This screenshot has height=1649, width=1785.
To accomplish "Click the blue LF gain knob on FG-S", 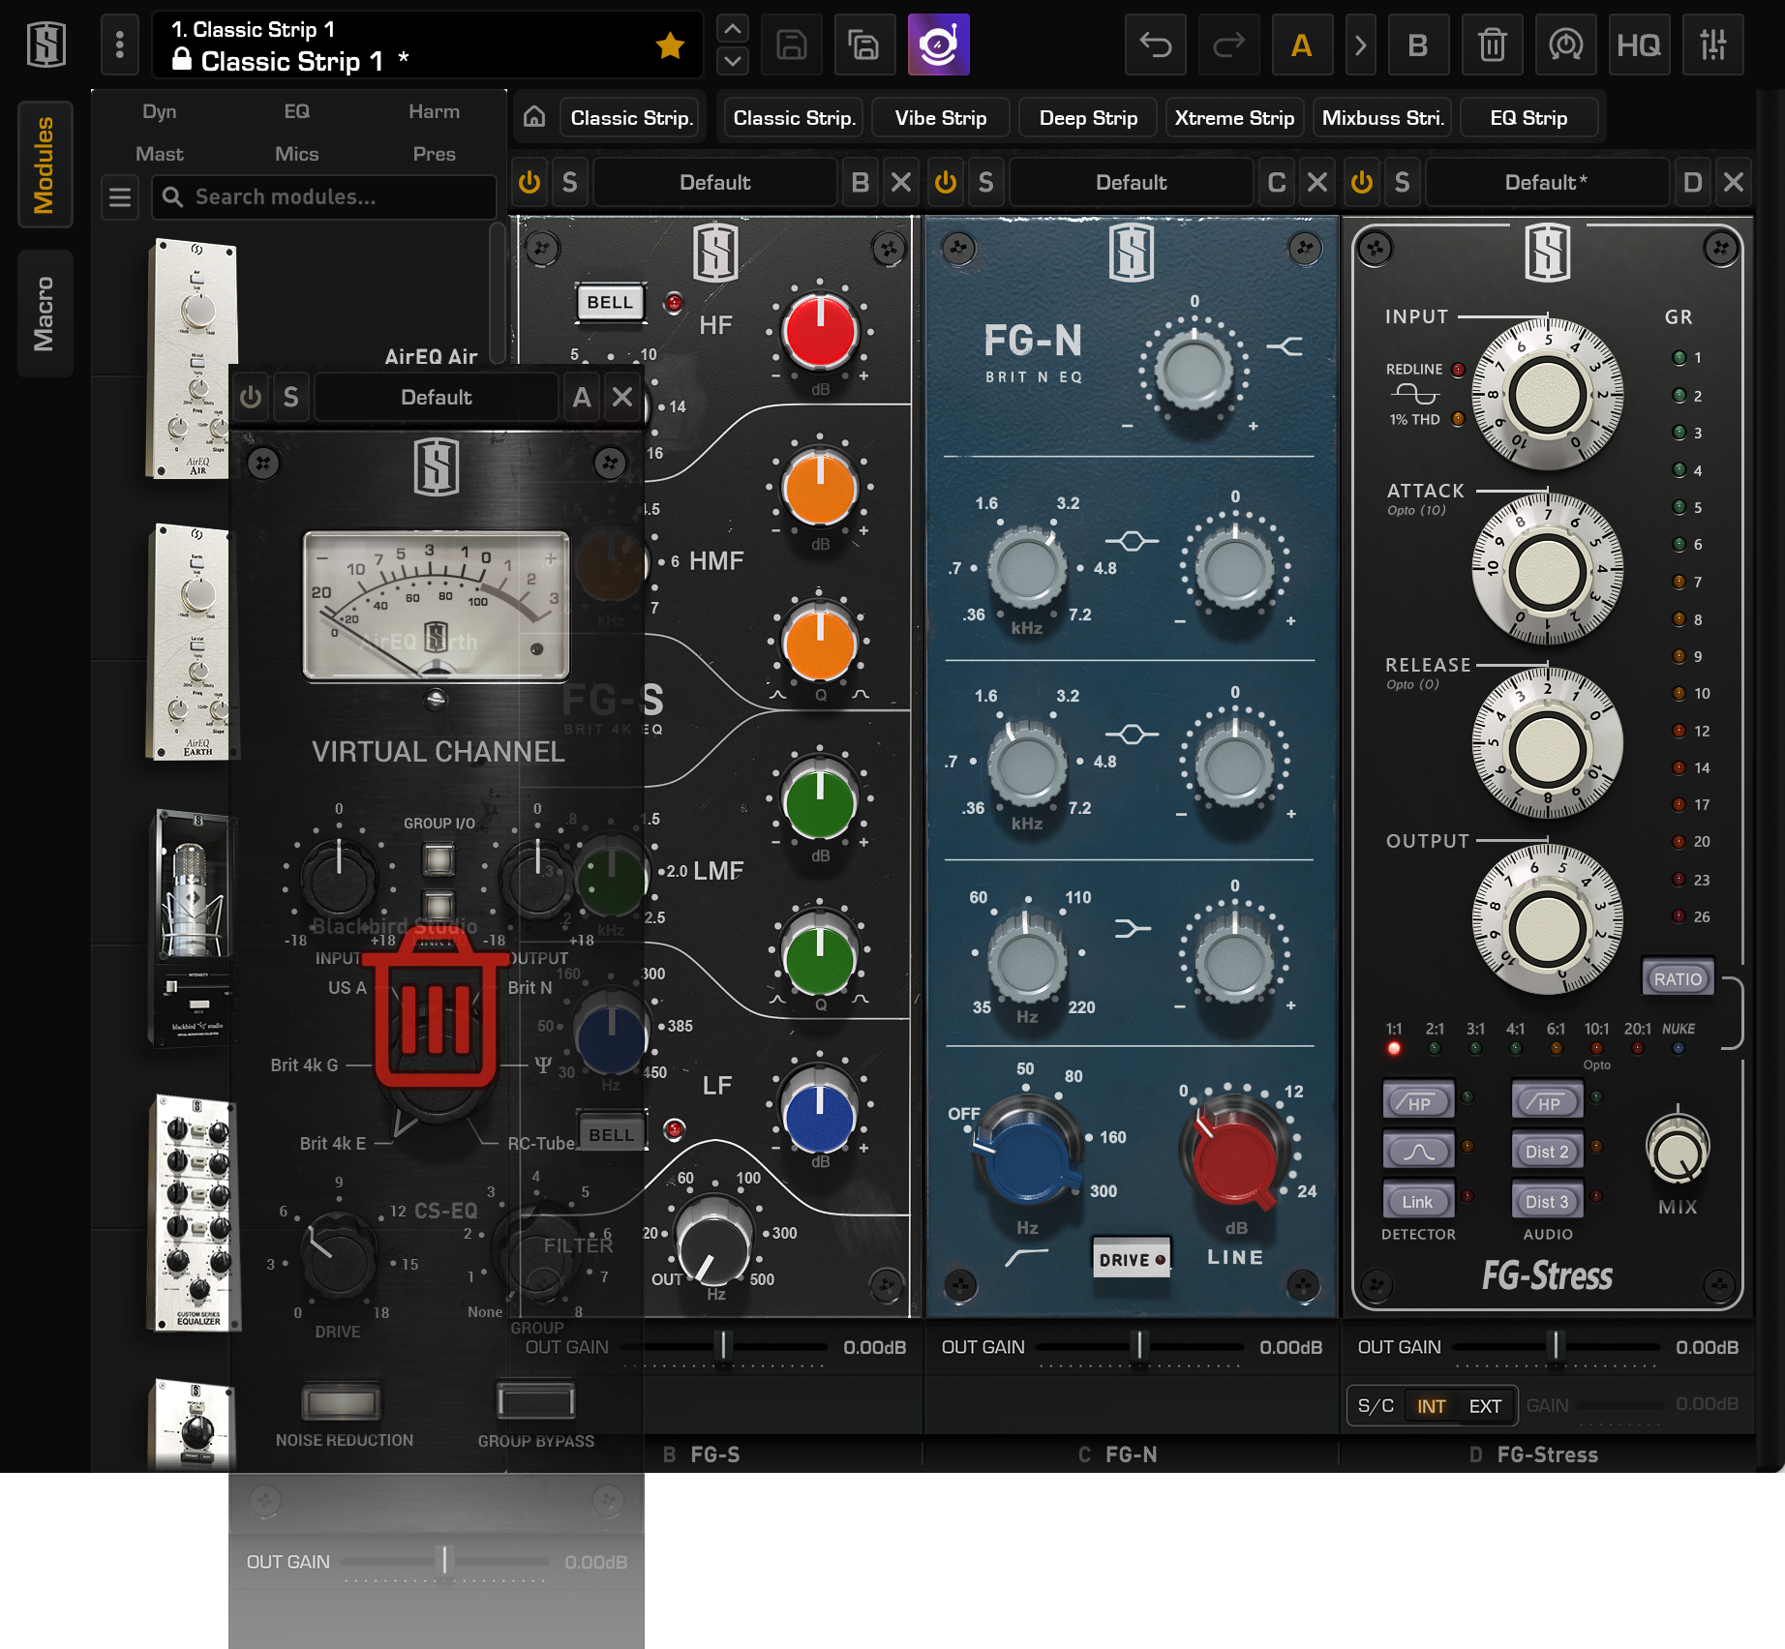I will [820, 1117].
